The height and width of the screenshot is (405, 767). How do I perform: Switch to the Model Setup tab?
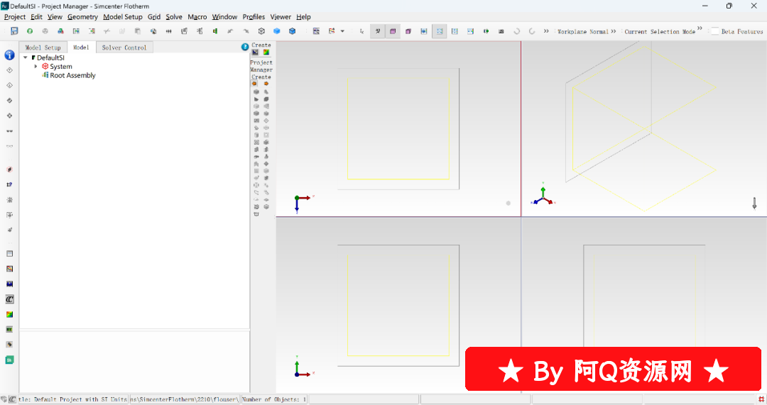[x=43, y=48]
